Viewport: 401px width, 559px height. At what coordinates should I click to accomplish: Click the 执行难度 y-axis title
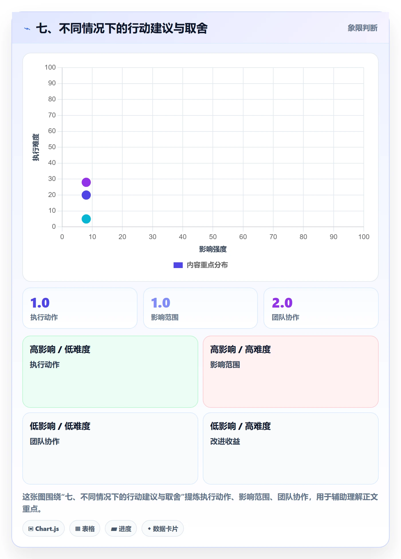[36, 147]
